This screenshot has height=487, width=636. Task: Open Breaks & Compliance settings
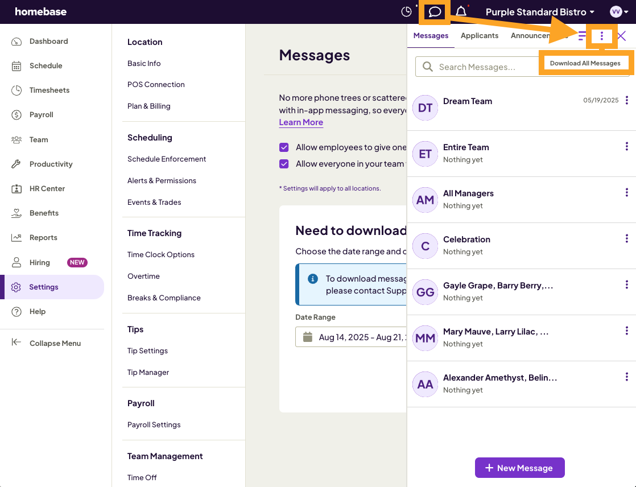pos(164,298)
